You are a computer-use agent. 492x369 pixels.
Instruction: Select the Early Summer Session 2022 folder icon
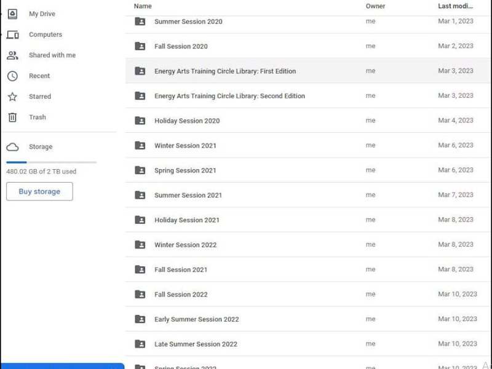click(140, 319)
